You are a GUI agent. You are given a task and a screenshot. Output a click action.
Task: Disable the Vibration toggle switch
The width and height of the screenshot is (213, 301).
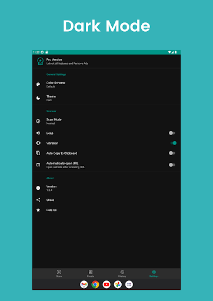pos(173,143)
